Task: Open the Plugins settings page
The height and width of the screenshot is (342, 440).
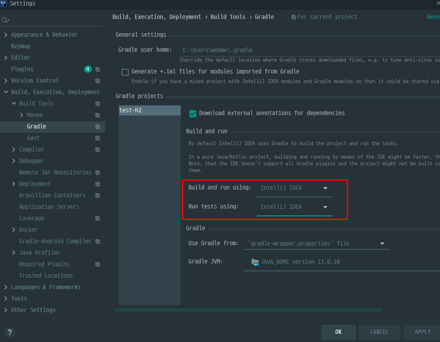Action: click(x=22, y=69)
